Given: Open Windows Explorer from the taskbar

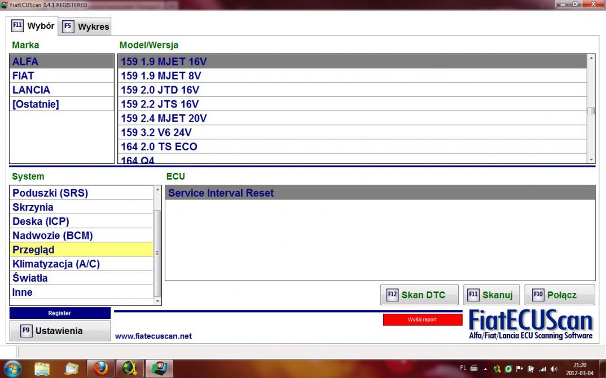Looking at the screenshot, I should pos(42,368).
